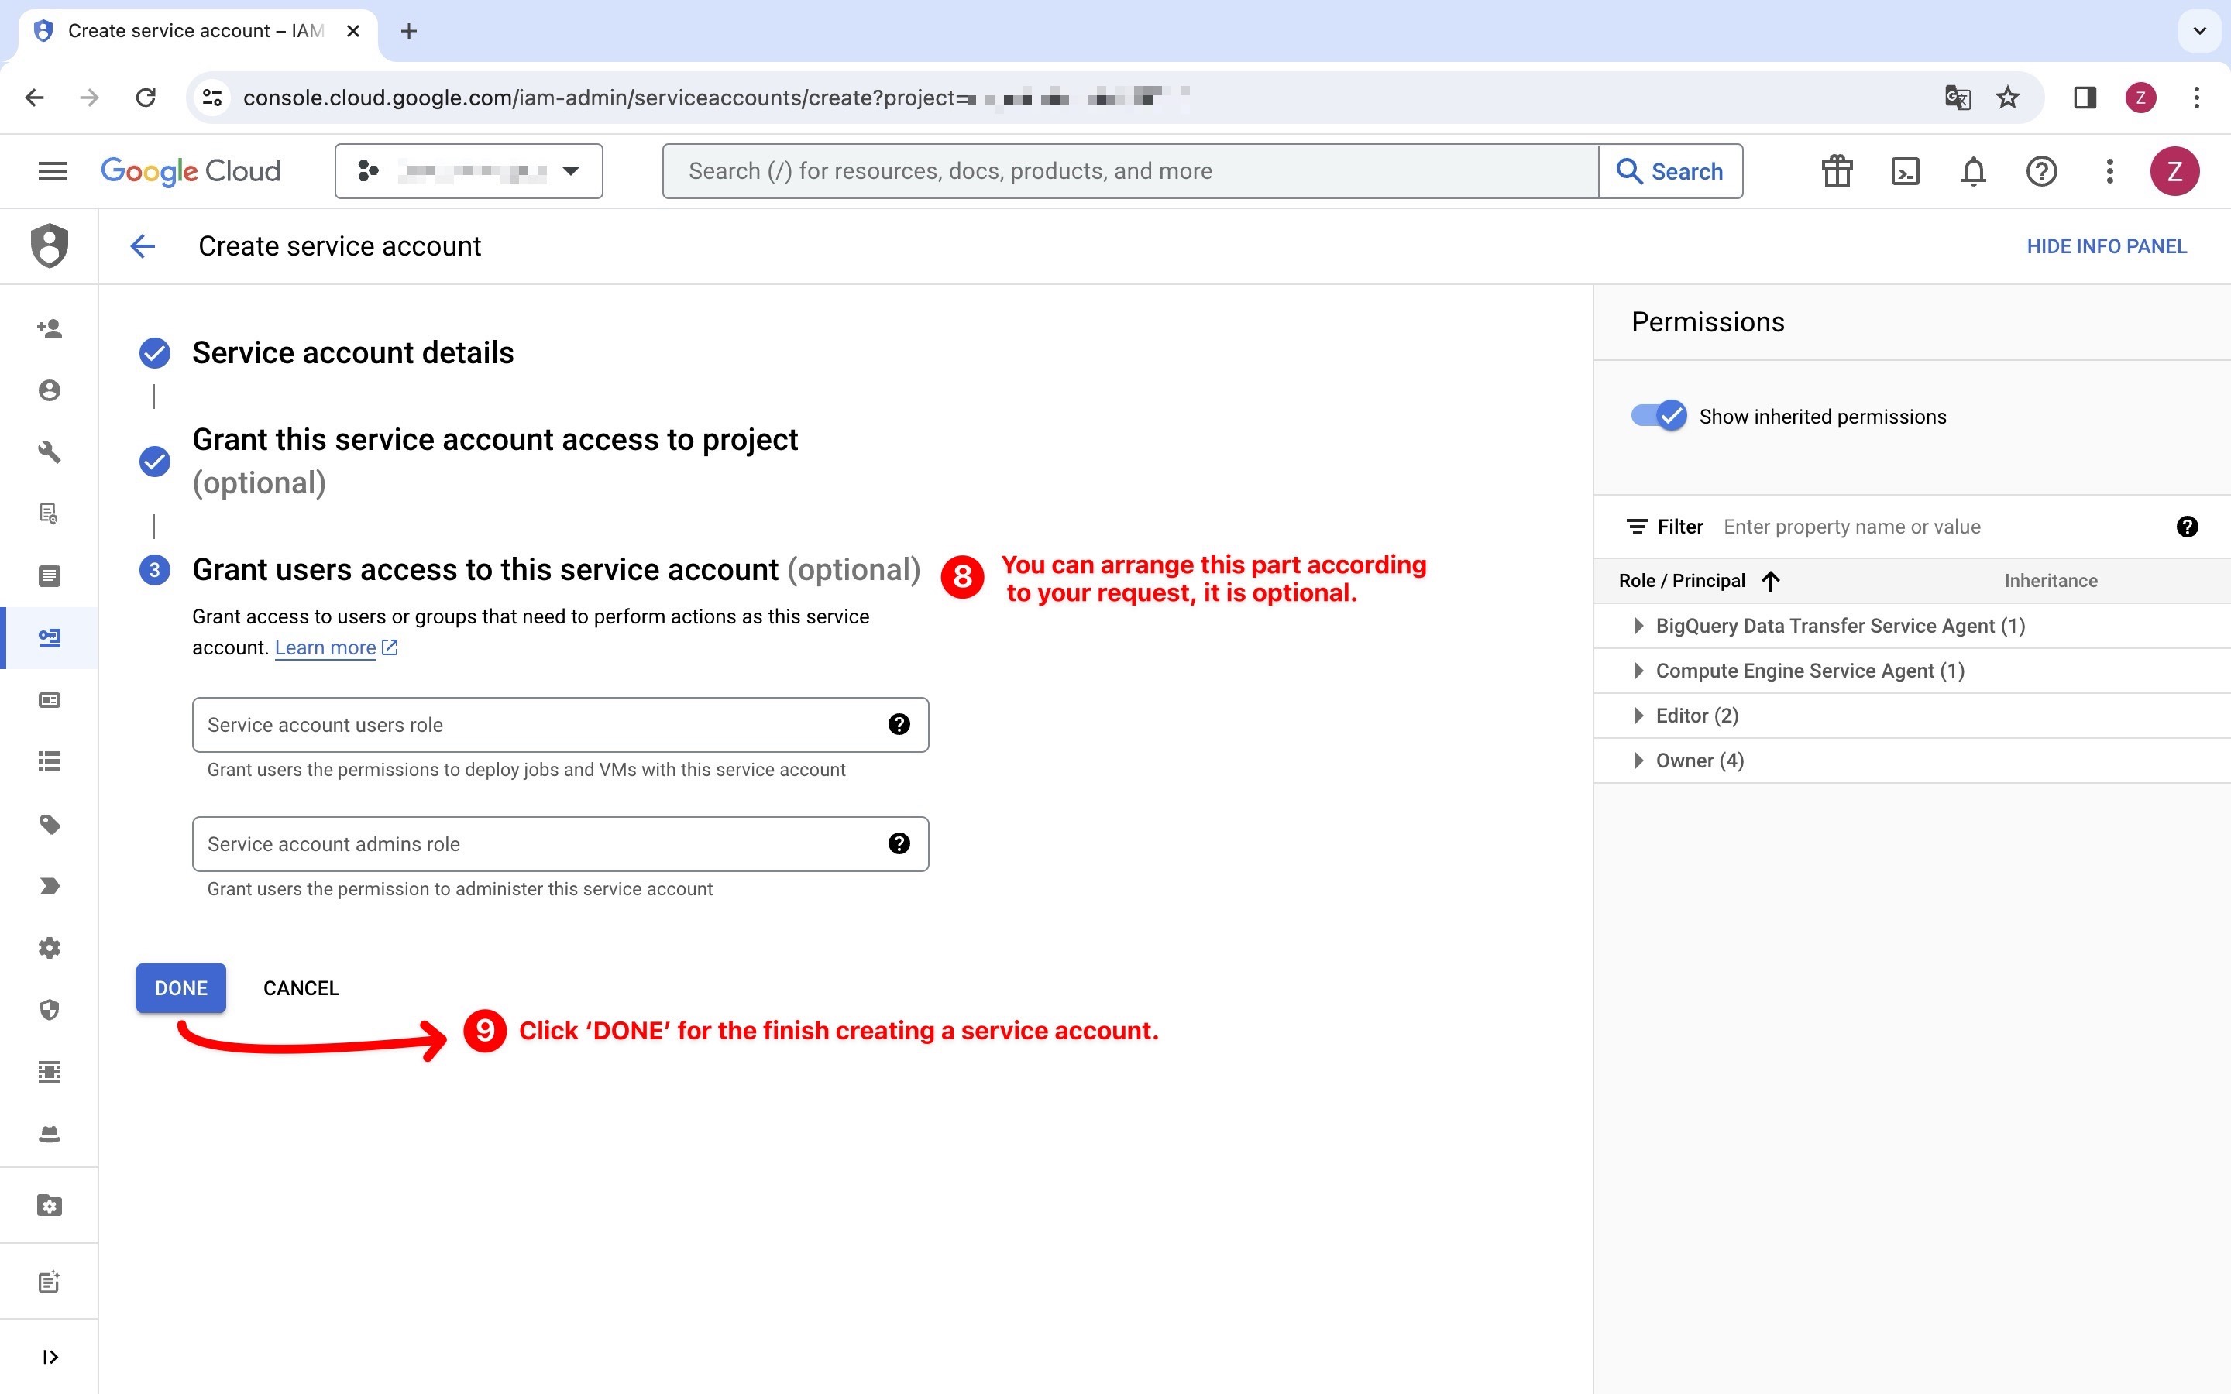This screenshot has width=2231, height=1394.
Task: Open the Labels tag sidebar icon
Action: click(x=49, y=824)
